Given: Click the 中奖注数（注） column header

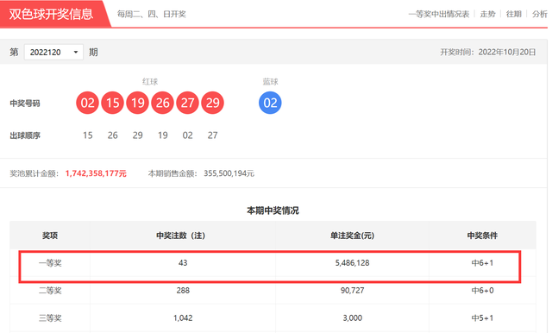Looking at the screenshot, I should pos(181,236).
